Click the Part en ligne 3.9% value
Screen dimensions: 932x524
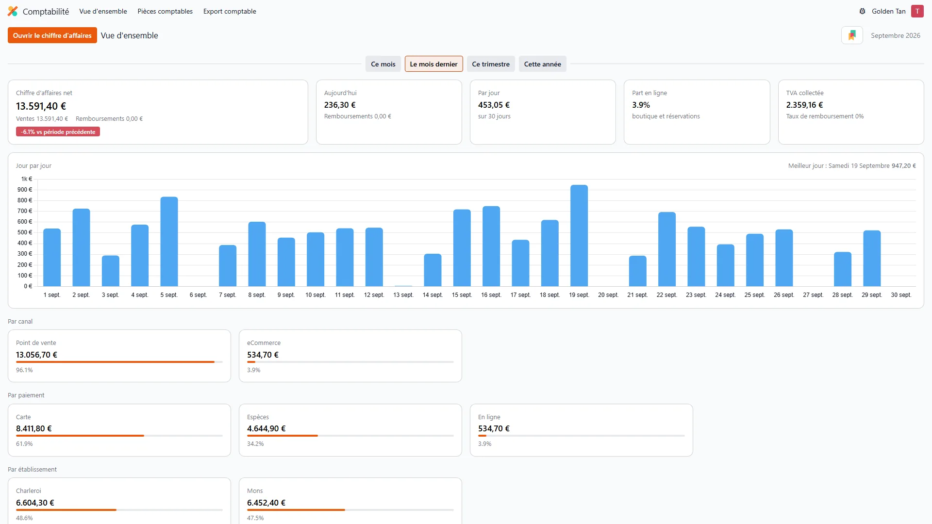pos(641,105)
